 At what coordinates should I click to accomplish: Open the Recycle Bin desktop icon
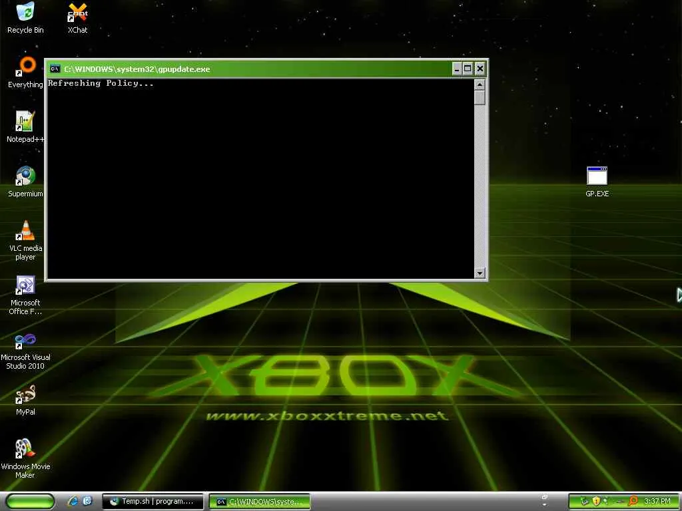(25, 17)
